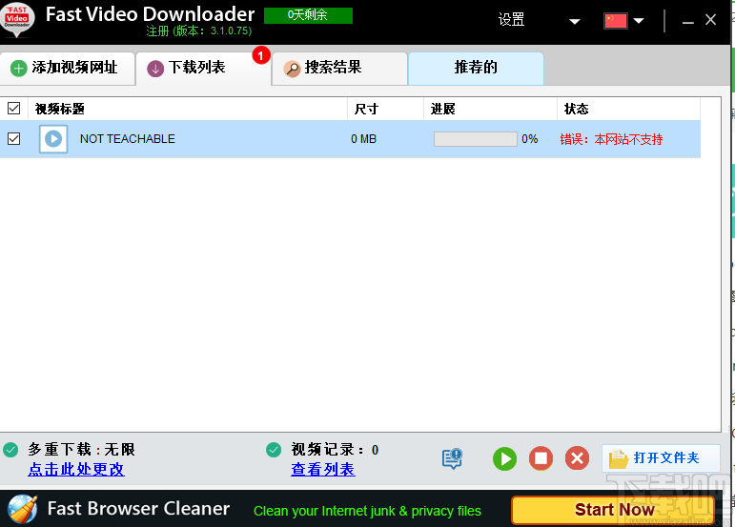Click the 多重下载：无限 label
Viewport: 735px width, 527px height.
click(81, 450)
